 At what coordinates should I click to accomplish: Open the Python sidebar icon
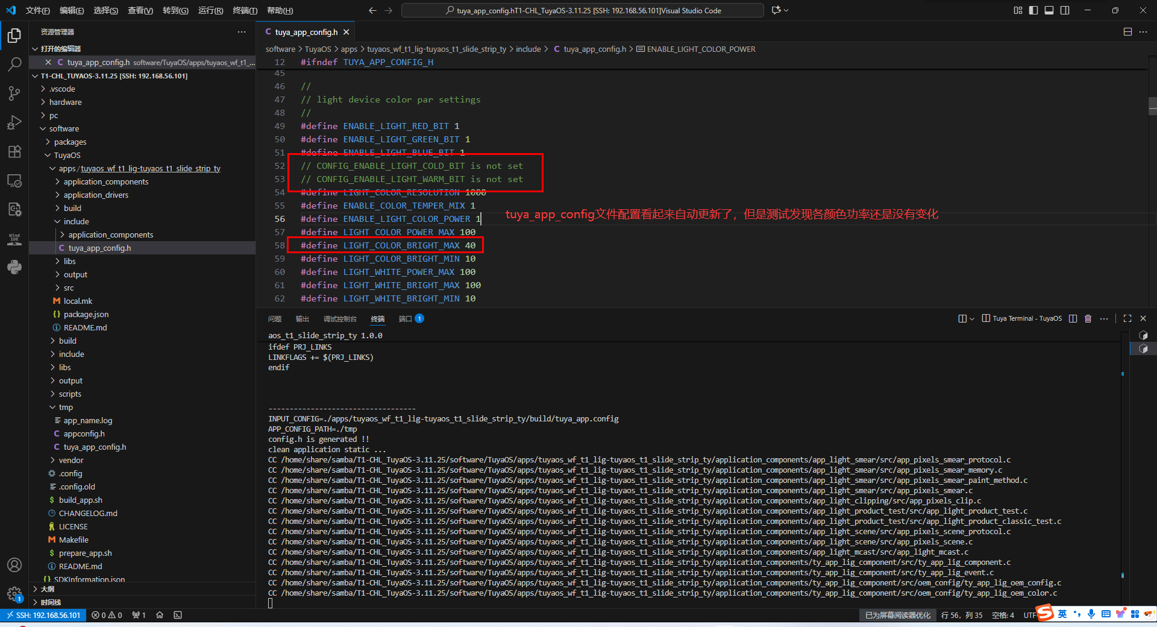click(x=14, y=267)
